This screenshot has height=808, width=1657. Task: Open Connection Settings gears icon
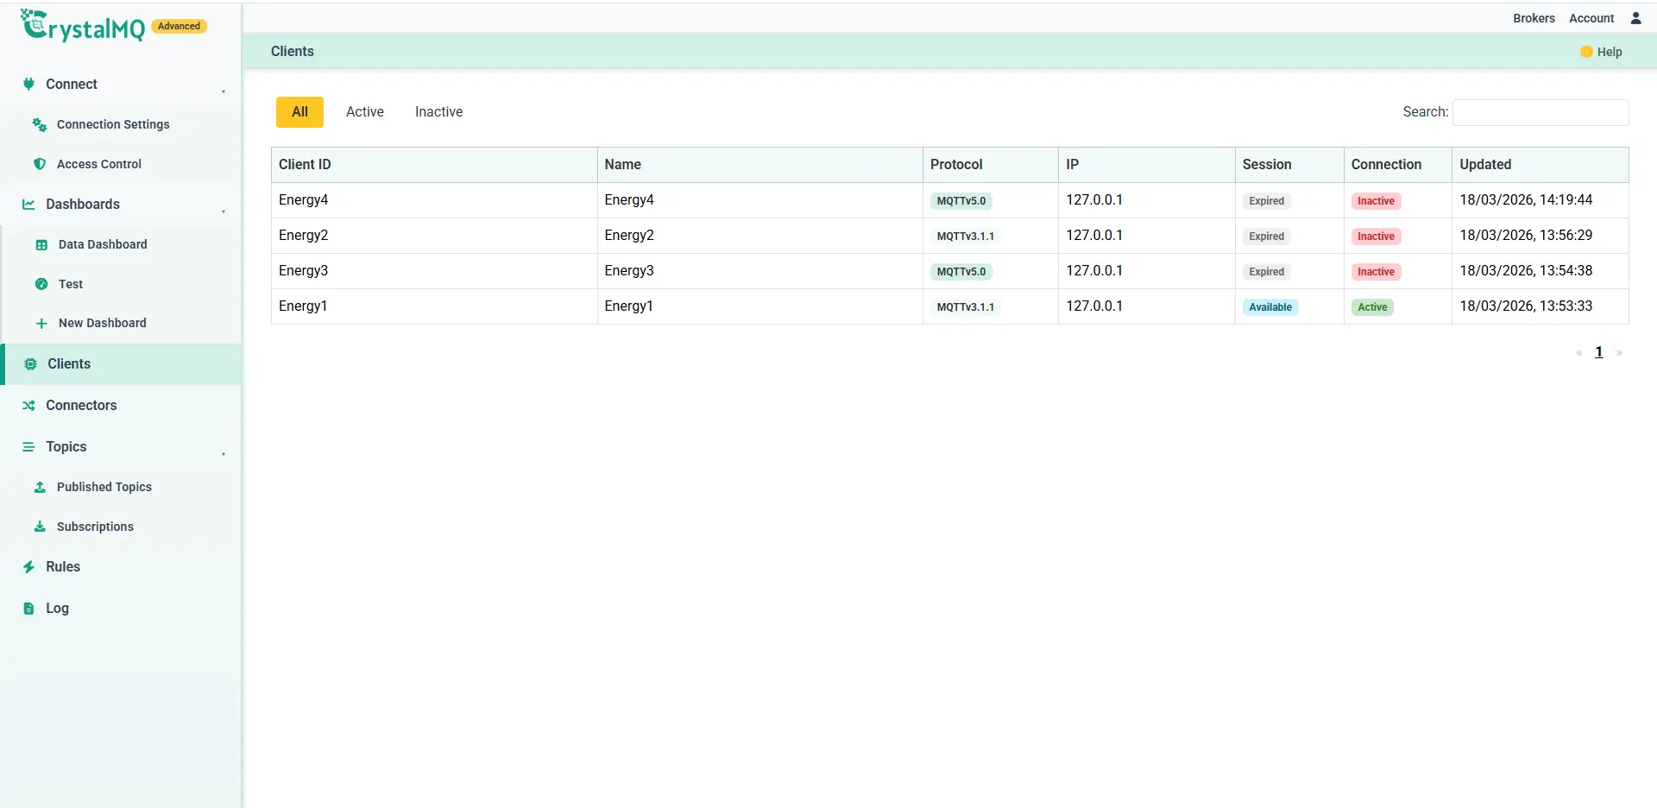(40, 124)
